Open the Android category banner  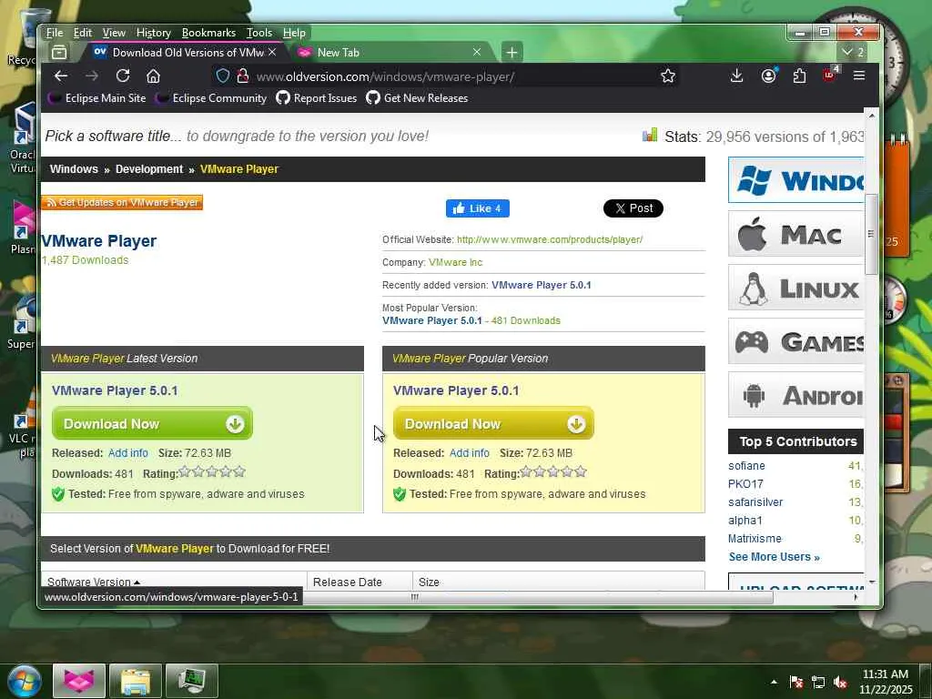pyautogui.click(x=795, y=395)
